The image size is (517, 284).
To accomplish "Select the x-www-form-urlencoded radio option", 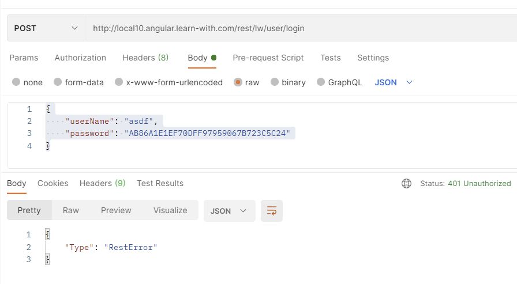I will (119, 82).
